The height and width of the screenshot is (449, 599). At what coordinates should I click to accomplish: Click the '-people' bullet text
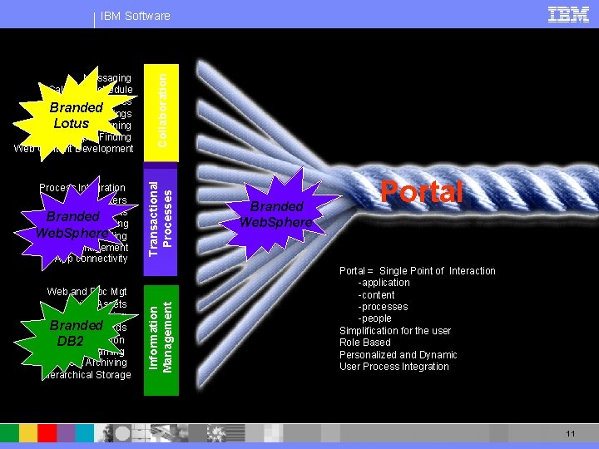point(374,318)
